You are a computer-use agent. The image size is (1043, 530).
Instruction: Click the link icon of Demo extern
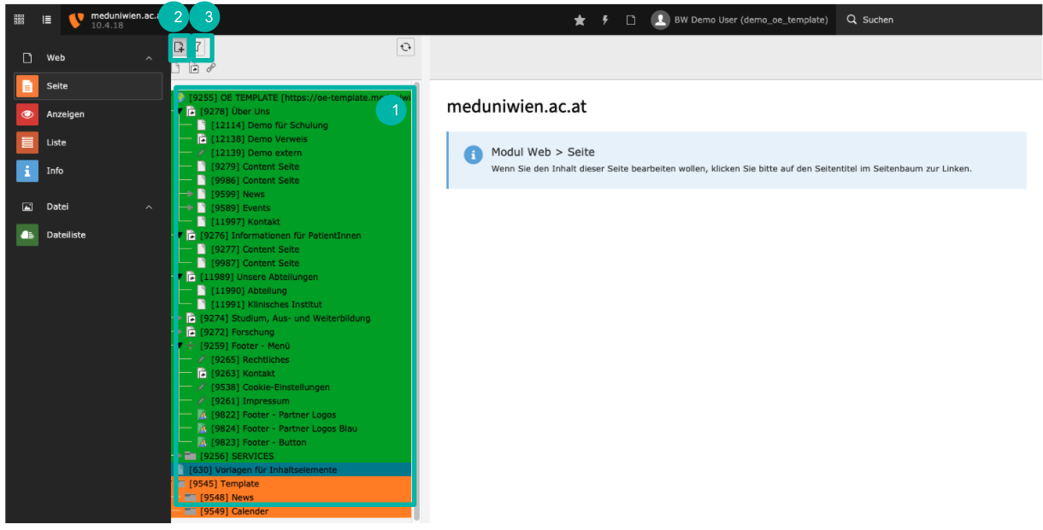(x=203, y=153)
